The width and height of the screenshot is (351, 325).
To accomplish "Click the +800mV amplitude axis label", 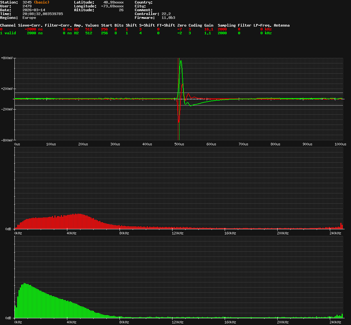I will click(6, 58).
